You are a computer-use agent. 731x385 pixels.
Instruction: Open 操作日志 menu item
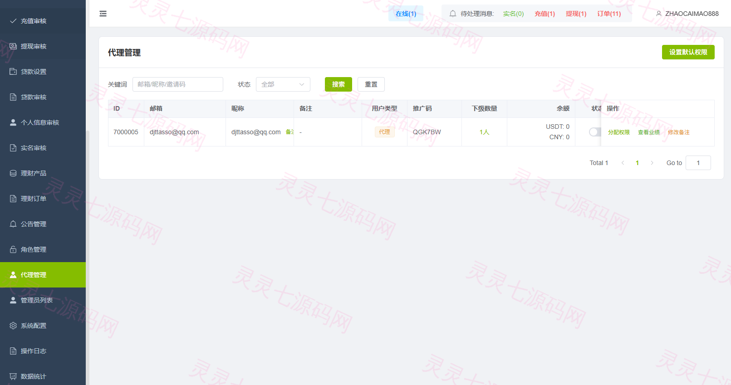click(x=43, y=351)
